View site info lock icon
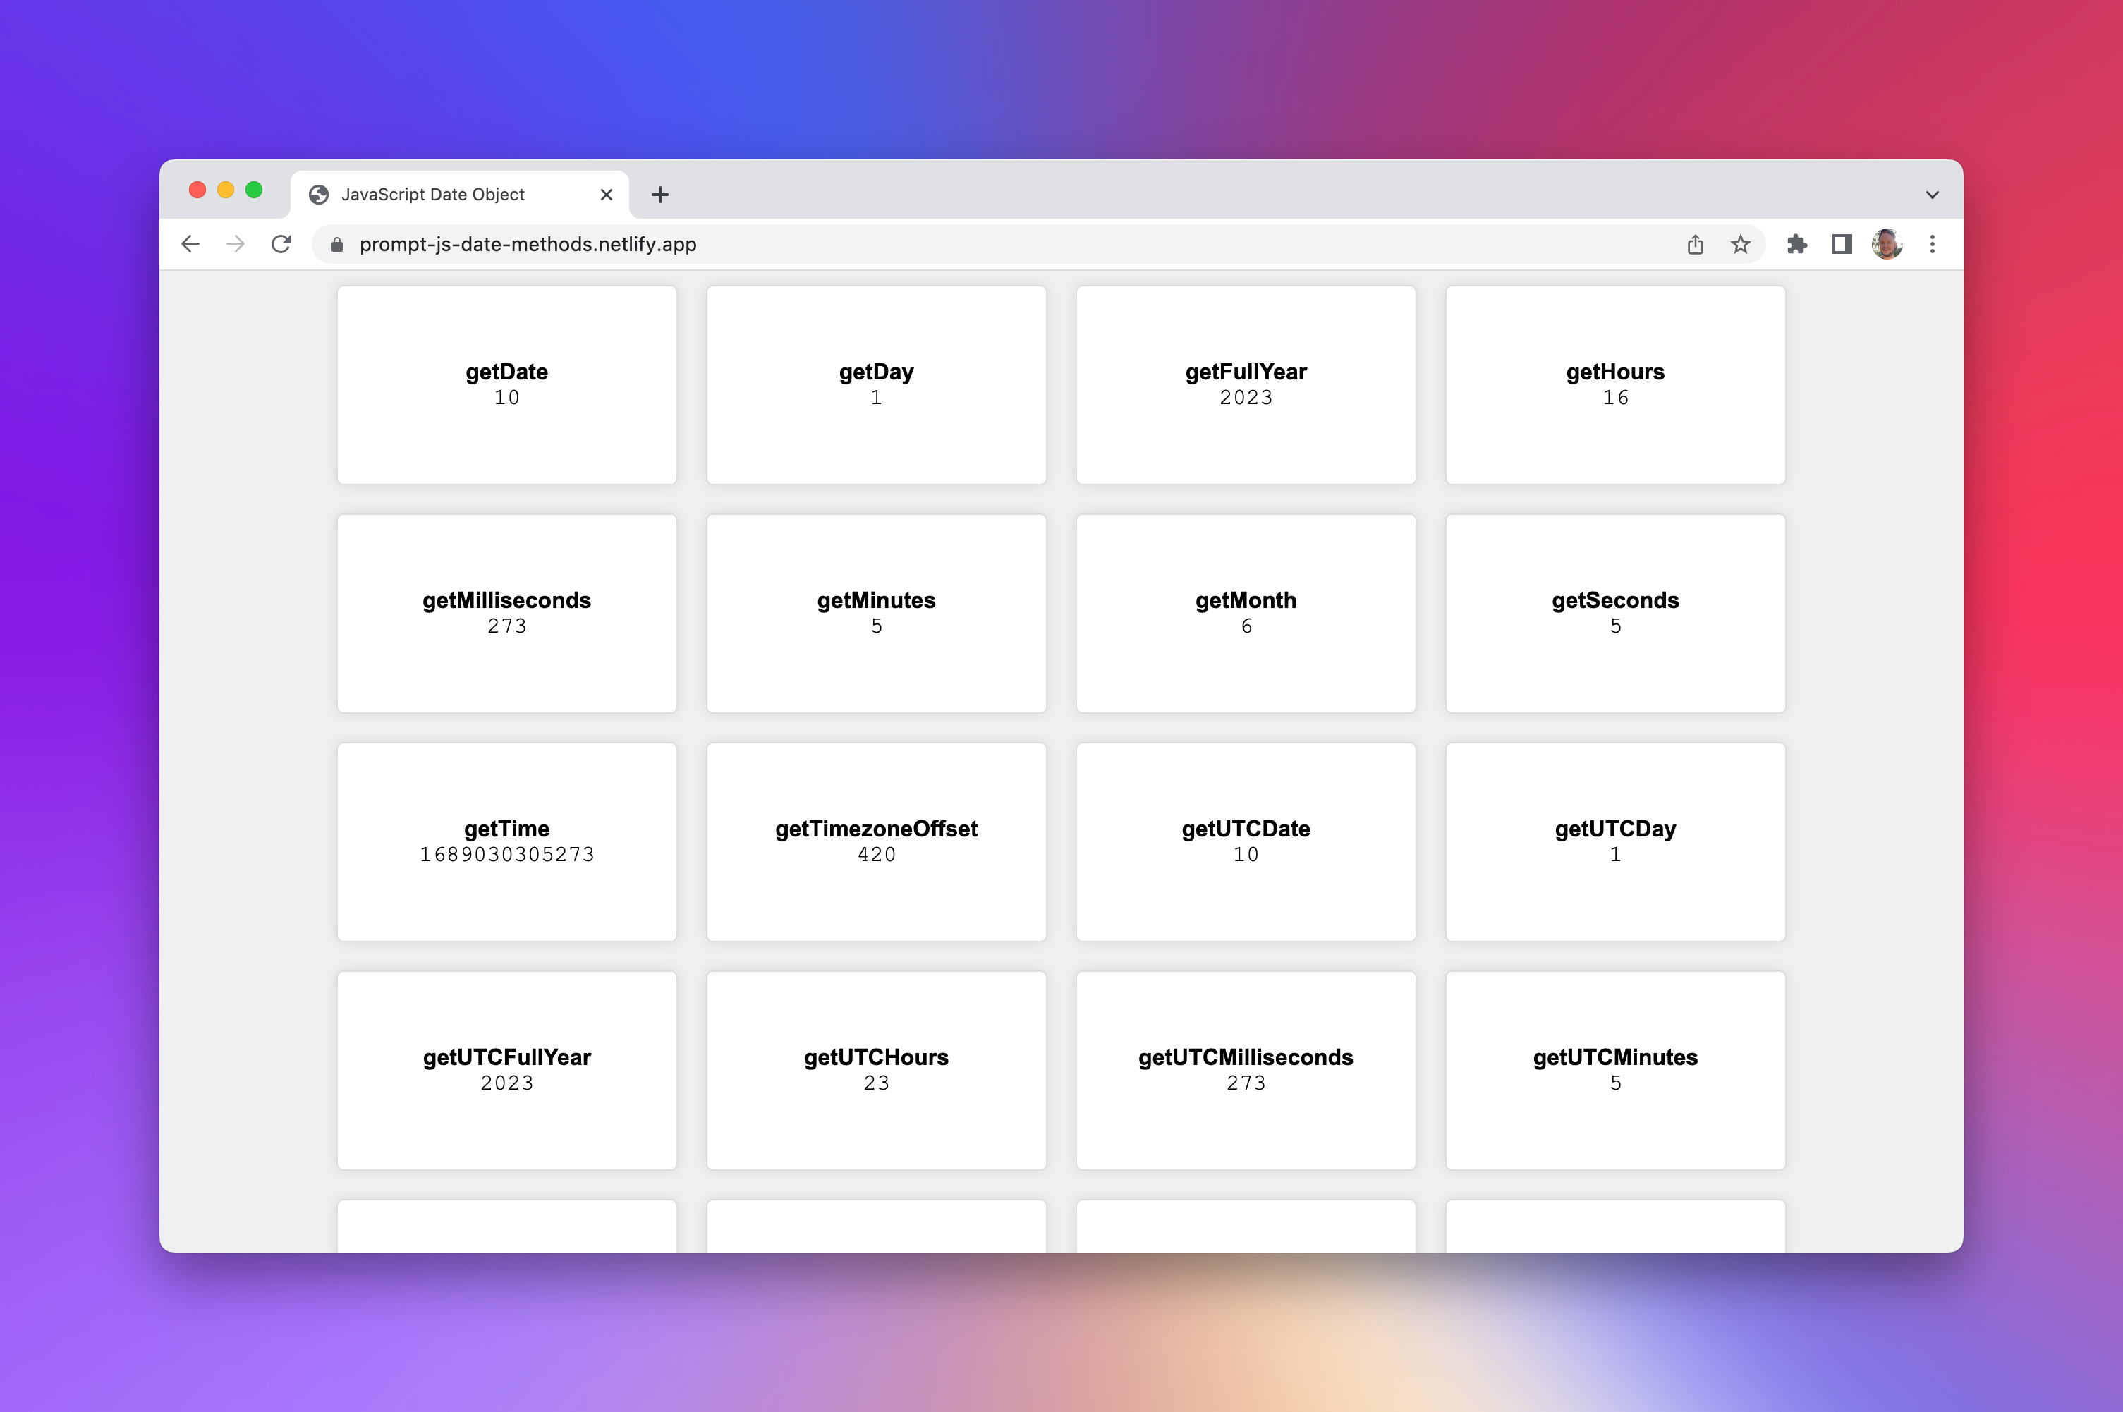Screen dimensions: 2123x1412 [336, 244]
